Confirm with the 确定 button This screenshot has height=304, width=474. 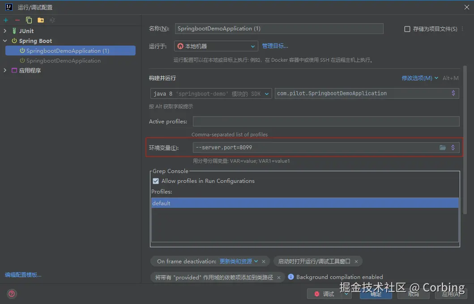[376, 294]
